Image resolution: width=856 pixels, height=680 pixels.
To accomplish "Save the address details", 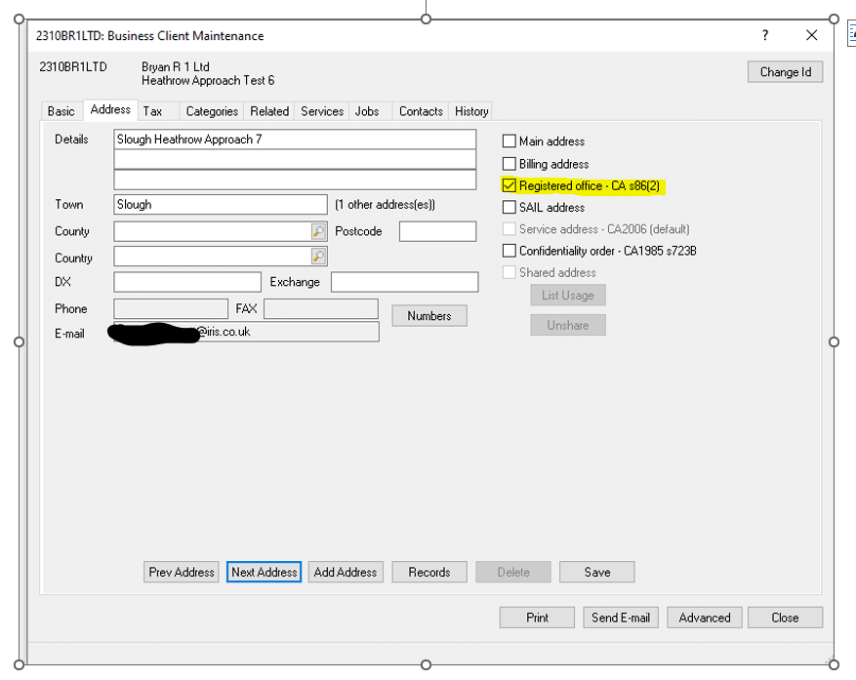I will coord(597,572).
